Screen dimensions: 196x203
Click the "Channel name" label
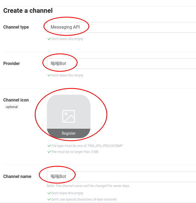[17, 177]
